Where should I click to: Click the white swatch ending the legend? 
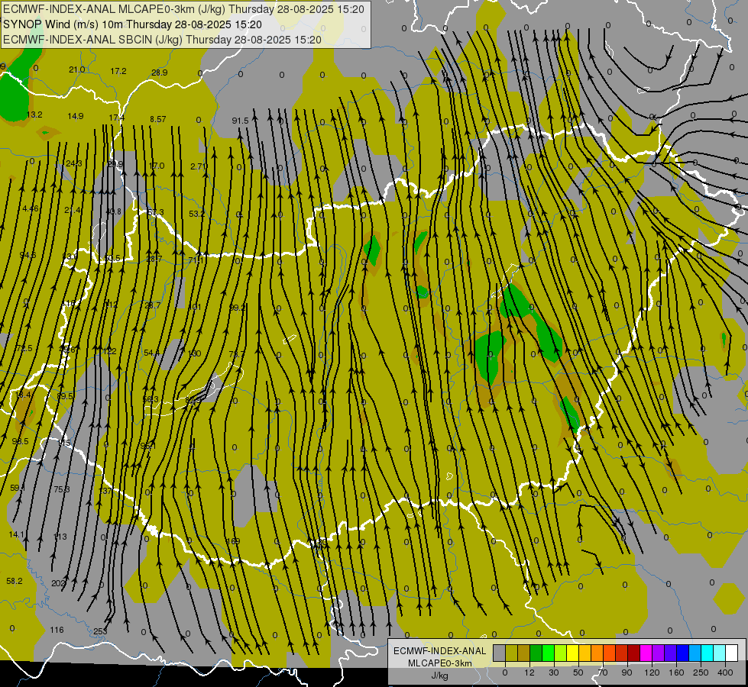[732, 653]
